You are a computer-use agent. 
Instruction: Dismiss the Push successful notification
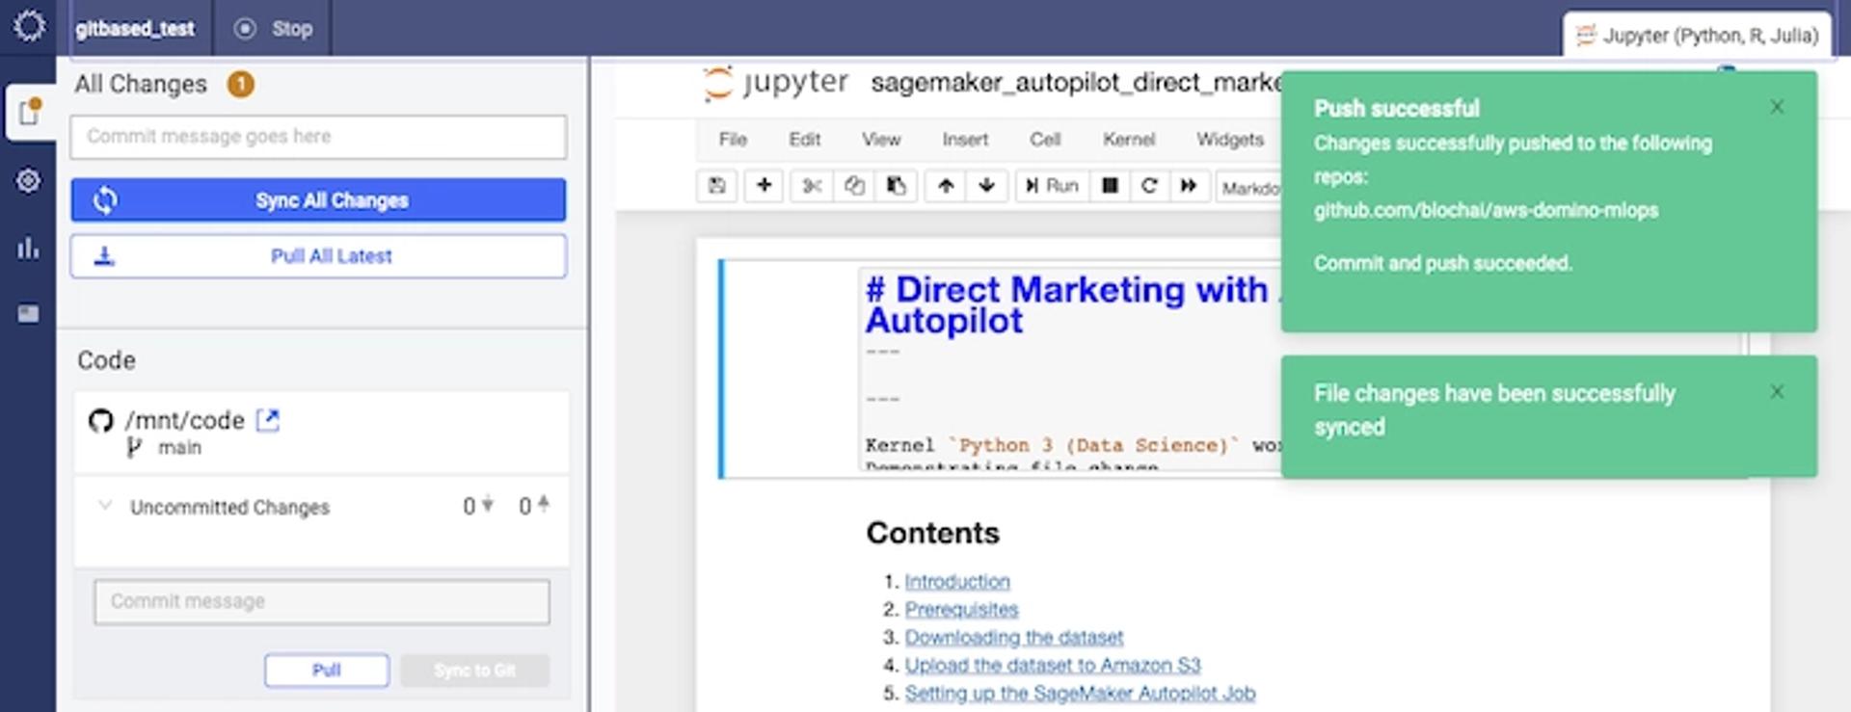pos(1776,107)
